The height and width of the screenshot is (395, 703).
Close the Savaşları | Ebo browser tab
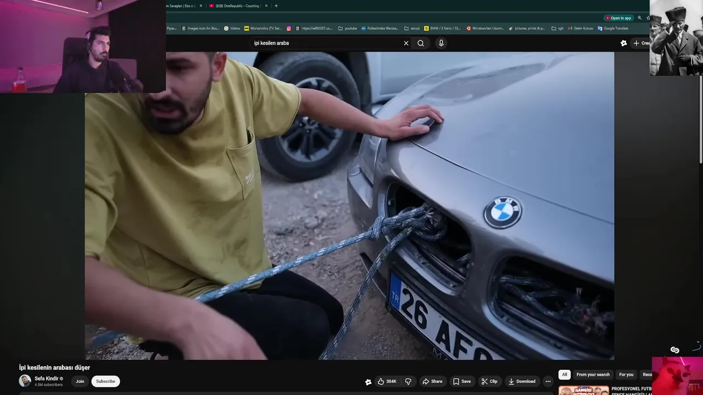pyautogui.click(x=200, y=5)
